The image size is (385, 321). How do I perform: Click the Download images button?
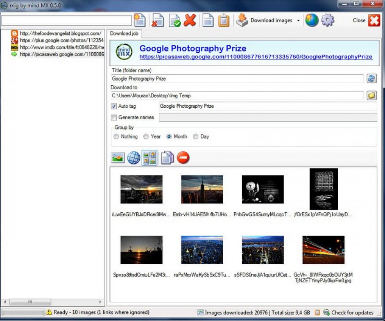[265, 20]
